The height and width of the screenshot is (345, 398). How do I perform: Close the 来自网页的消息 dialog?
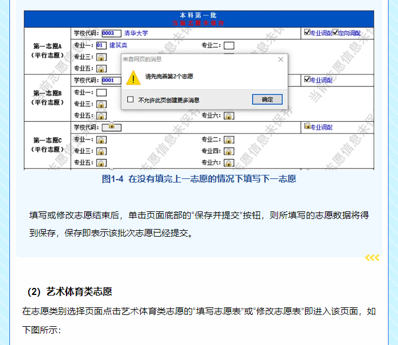pyautogui.click(x=280, y=59)
